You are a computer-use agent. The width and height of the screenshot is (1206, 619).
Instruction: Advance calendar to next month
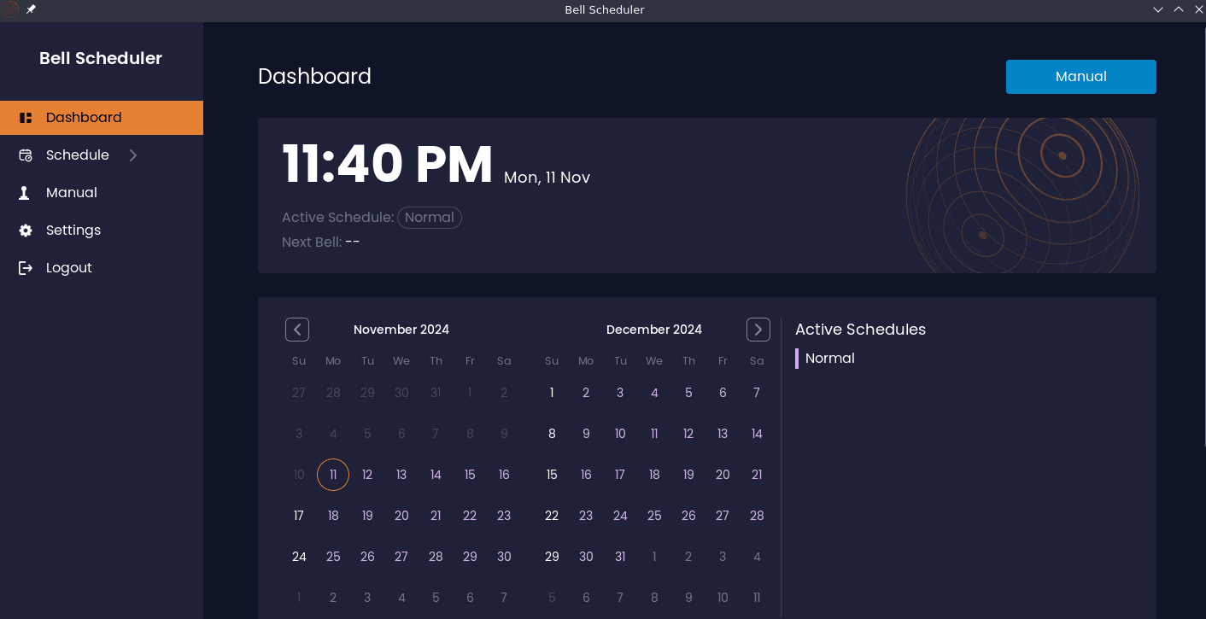[x=758, y=330]
